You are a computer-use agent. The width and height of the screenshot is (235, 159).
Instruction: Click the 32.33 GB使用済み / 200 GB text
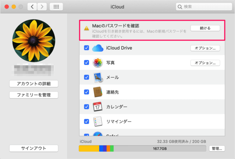coord(181,141)
